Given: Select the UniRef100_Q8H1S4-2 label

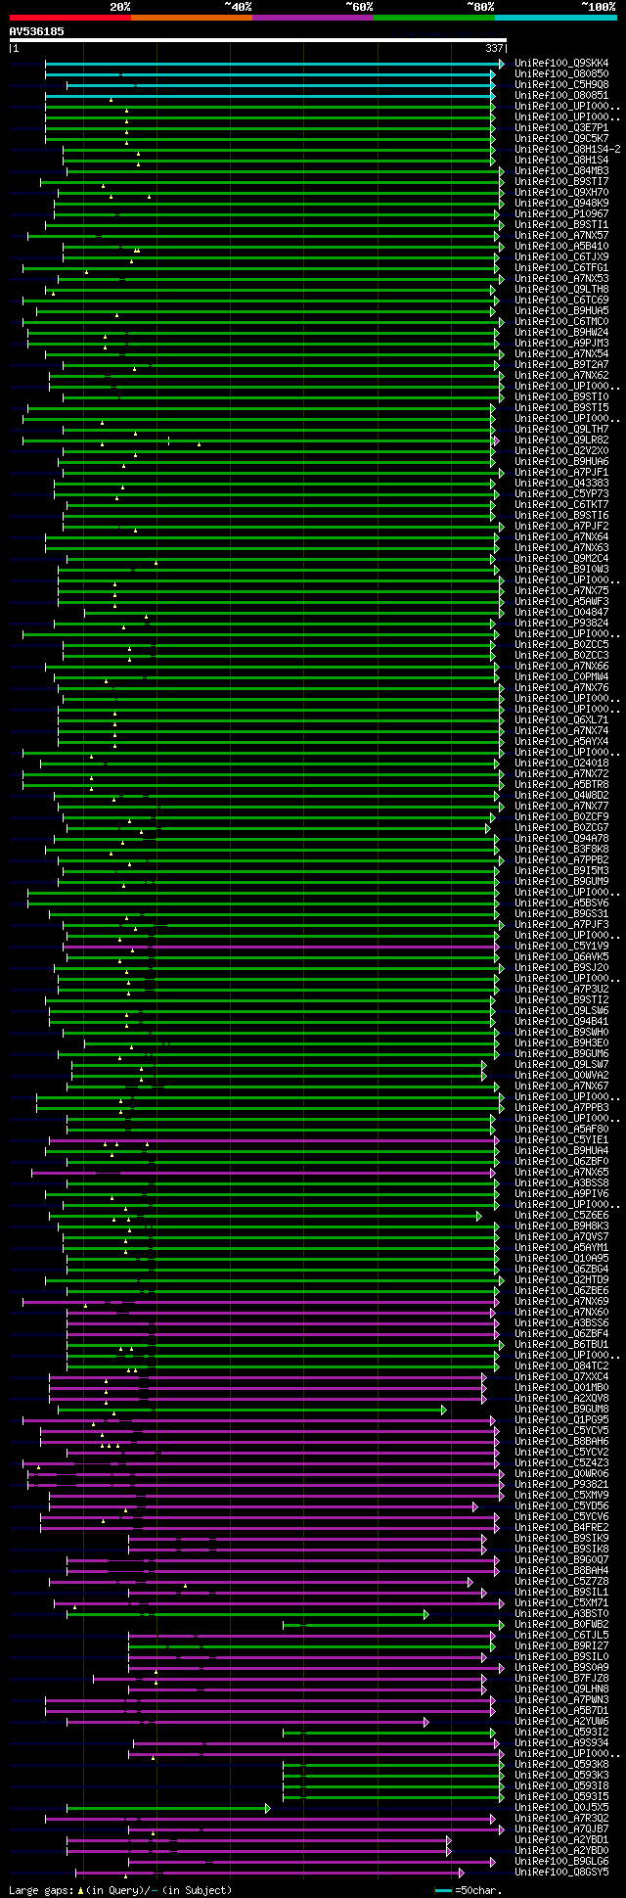Looking at the screenshot, I should click(567, 150).
